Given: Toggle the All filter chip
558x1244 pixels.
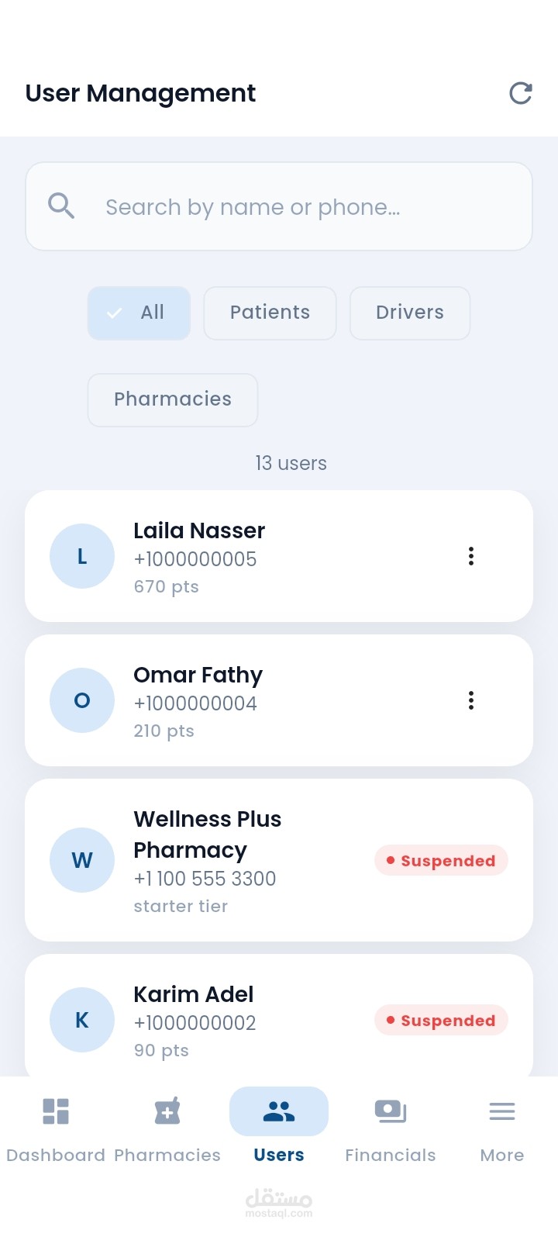Looking at the screenshot, I should [x=139, y=313].
